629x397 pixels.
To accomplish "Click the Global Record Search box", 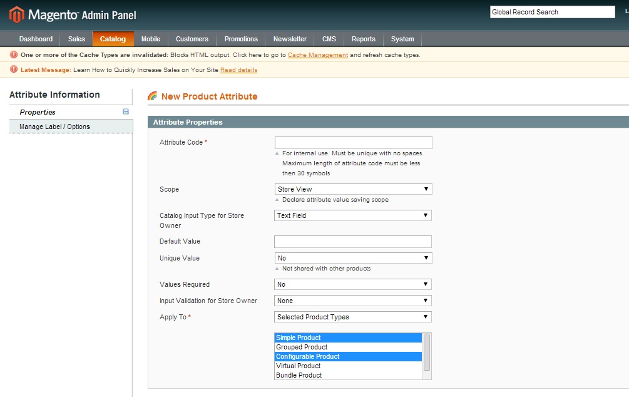I will point(552,12).
